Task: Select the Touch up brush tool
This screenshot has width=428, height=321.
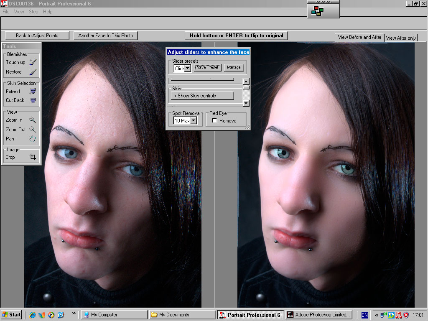Action: coord(21,62)
